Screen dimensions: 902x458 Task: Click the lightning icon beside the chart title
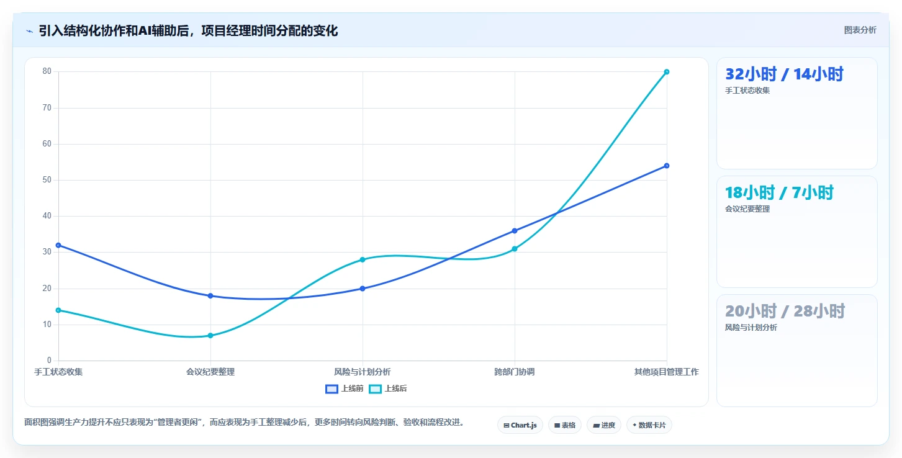[29, 31]
